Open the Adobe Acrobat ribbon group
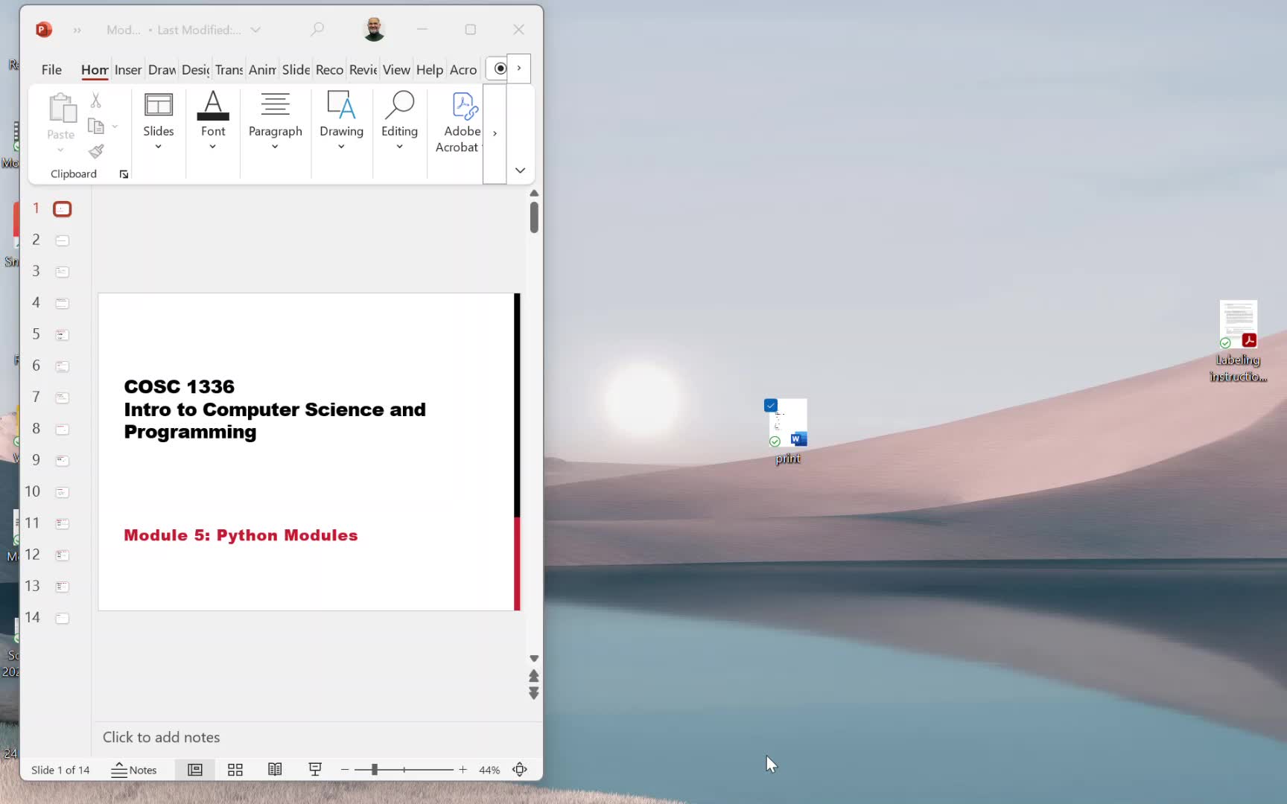Screen dimensions: 1287x804 pos(459,123)
